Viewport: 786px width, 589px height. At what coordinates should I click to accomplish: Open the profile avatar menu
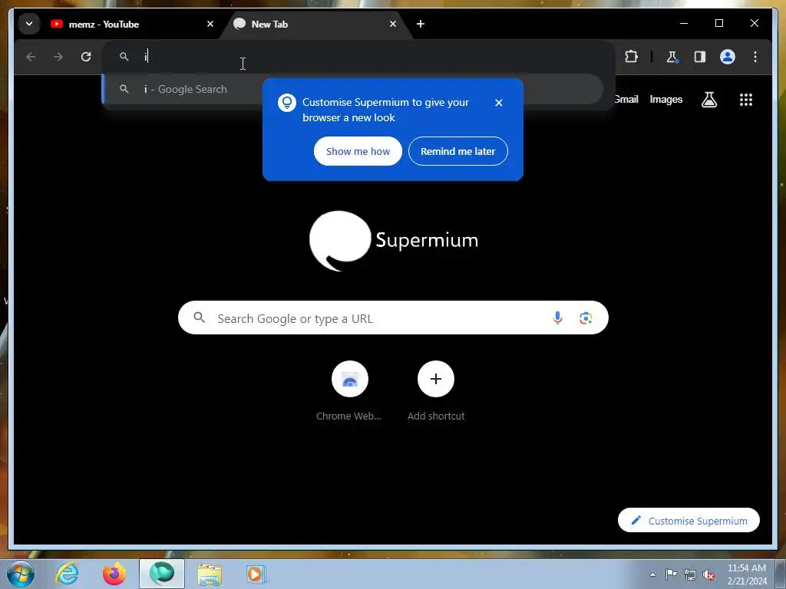pyautogui.click(x=728, y=57)
